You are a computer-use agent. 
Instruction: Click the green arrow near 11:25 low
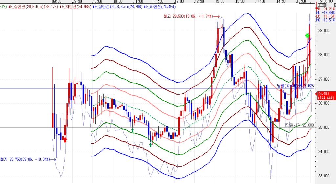[x=151, y=144]
